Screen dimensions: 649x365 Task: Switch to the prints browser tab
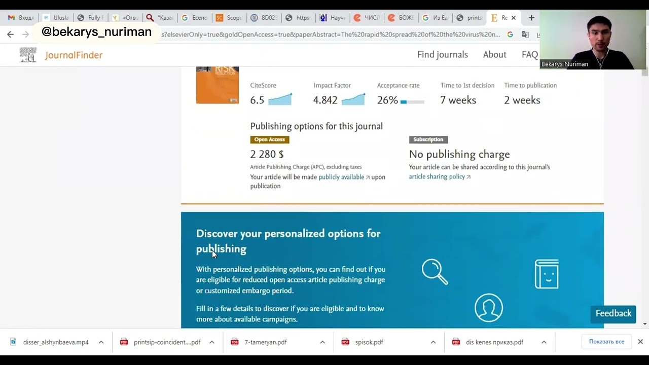coord(470,18)
